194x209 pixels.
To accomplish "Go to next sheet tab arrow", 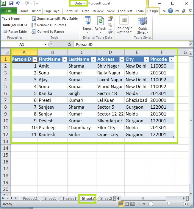I will (12, 198).
